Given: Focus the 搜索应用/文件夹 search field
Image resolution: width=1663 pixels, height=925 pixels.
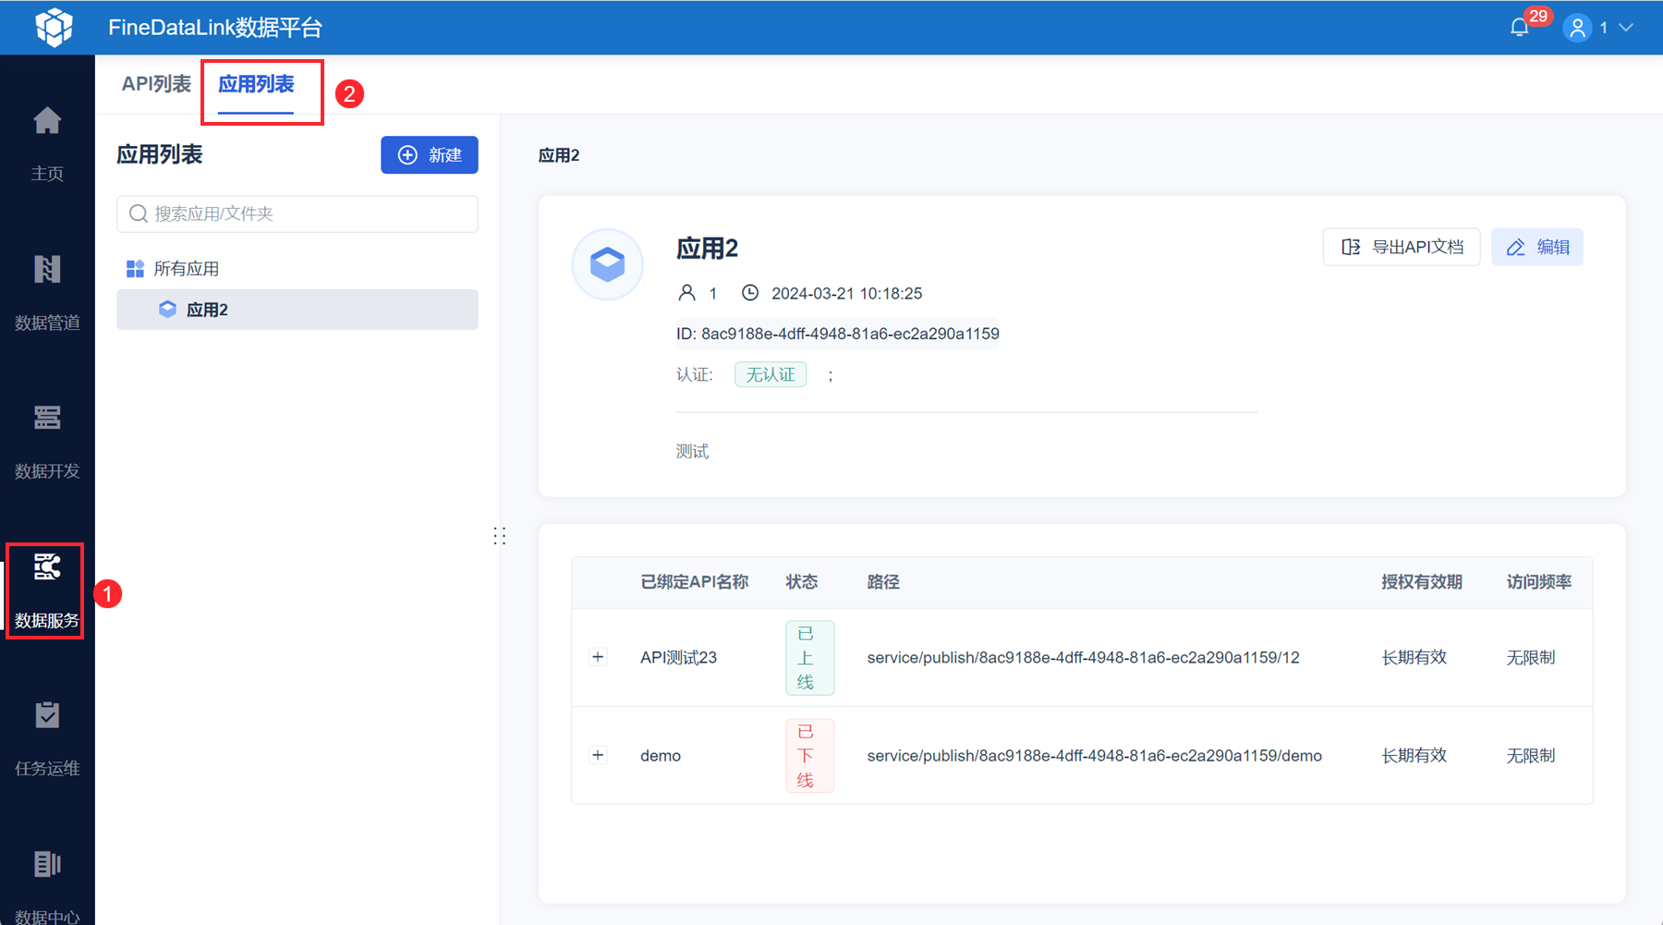Looking at the screenshot, I should [297, 213].
